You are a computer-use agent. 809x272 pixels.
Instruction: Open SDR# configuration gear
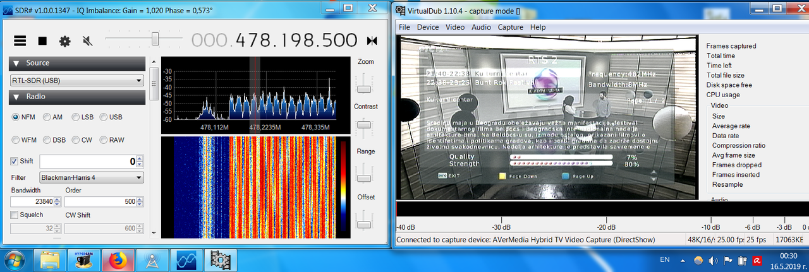point(64,41)
